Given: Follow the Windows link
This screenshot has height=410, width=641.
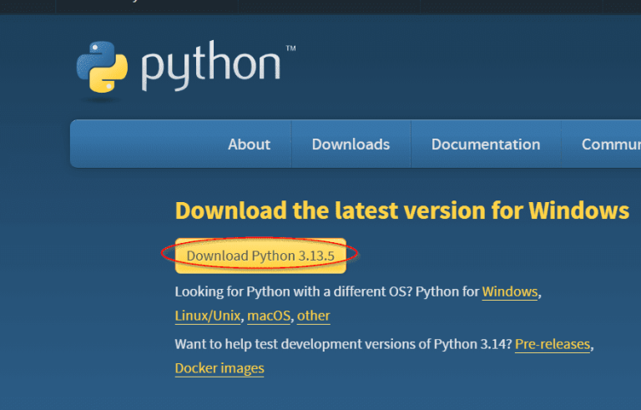Looking at the screenshot, I should (x=510, y=292).
